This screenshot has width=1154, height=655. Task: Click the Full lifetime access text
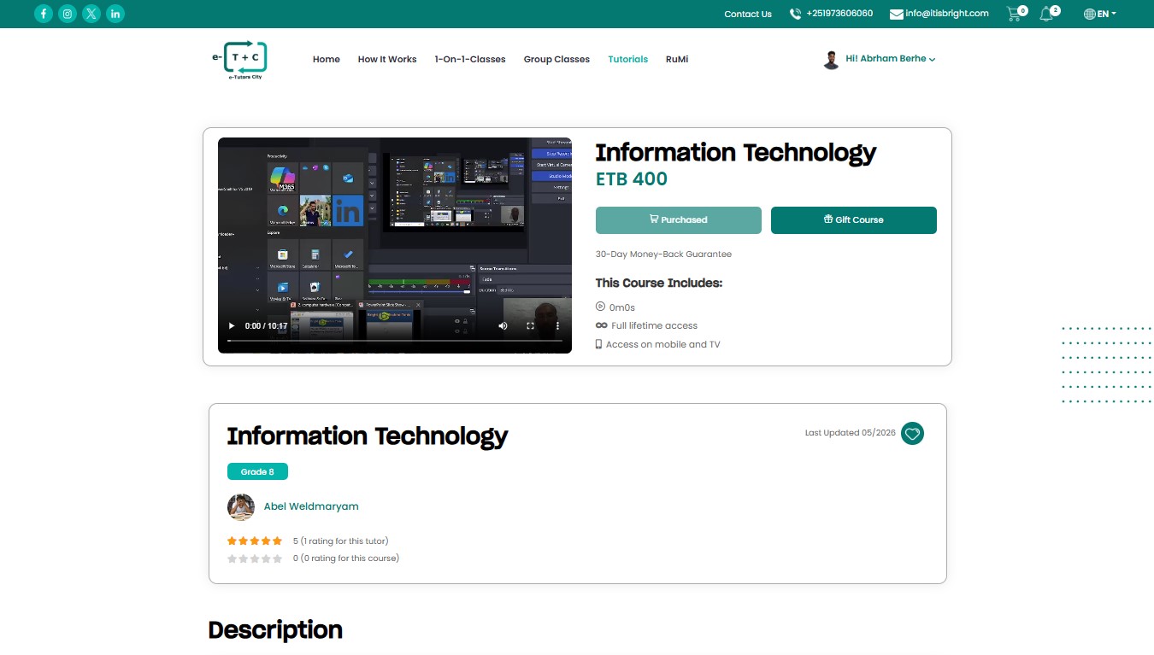click(654, 325)
